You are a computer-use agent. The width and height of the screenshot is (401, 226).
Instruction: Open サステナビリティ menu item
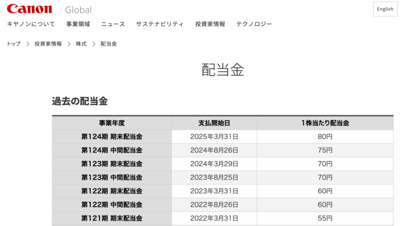[160, 24]
